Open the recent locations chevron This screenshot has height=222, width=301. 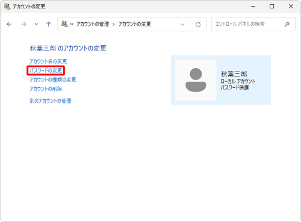[x=36, y=24]
